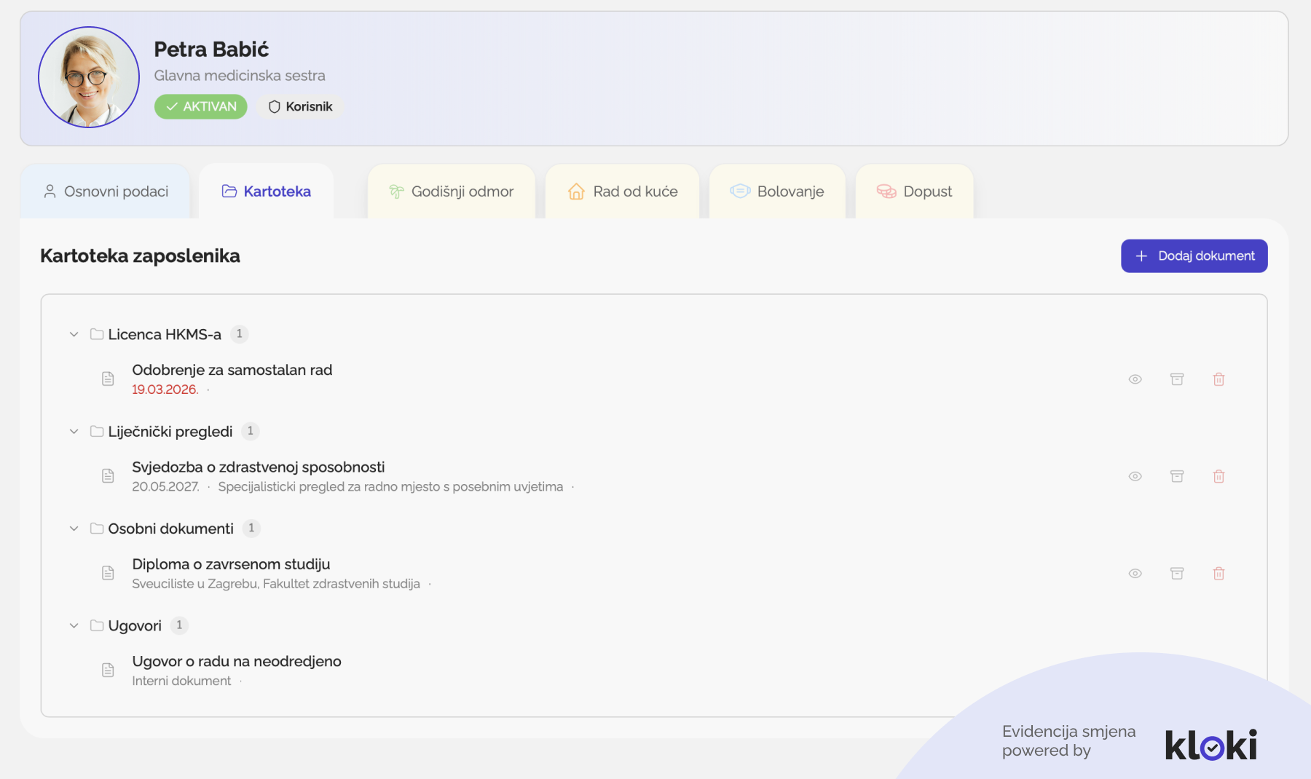
Task: Collapse the Osobni dokumenti group
Action: coord(74,529)
